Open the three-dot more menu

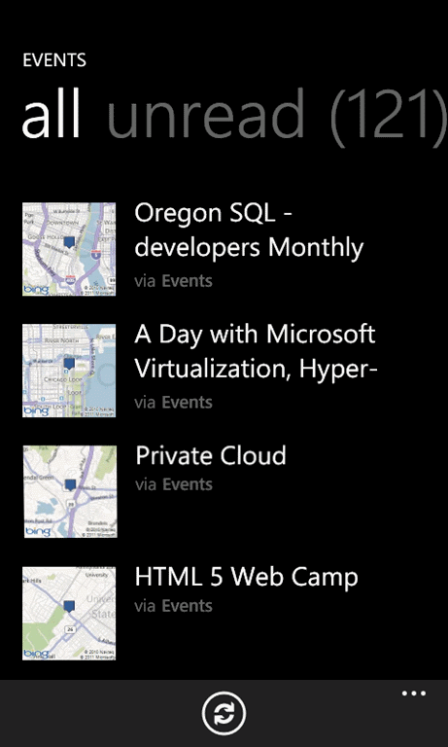414,694
